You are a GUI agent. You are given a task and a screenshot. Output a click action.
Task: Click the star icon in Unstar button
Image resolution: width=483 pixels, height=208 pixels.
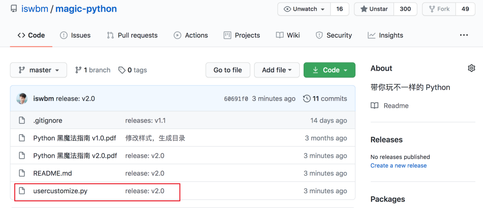click(364, 9)
